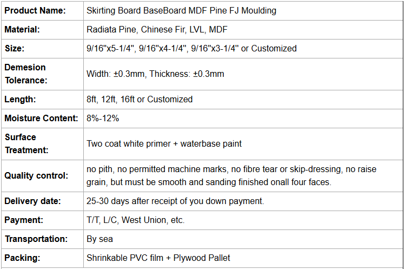Click the Shrinkable PVC film packing text
The image size is (405, 269).
click(125, 258)
